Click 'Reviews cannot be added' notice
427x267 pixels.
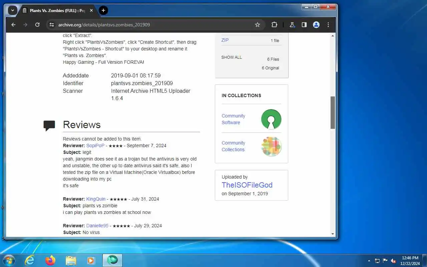[102, 139]
